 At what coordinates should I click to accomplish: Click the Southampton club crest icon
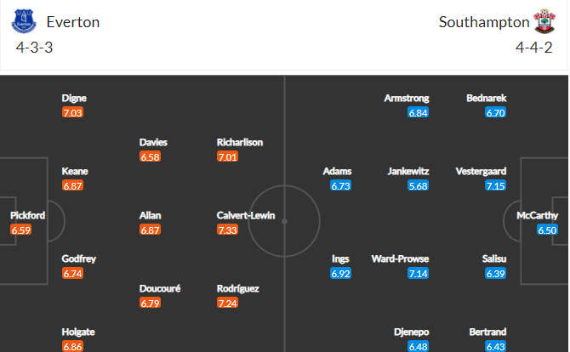tap(544, 21)
